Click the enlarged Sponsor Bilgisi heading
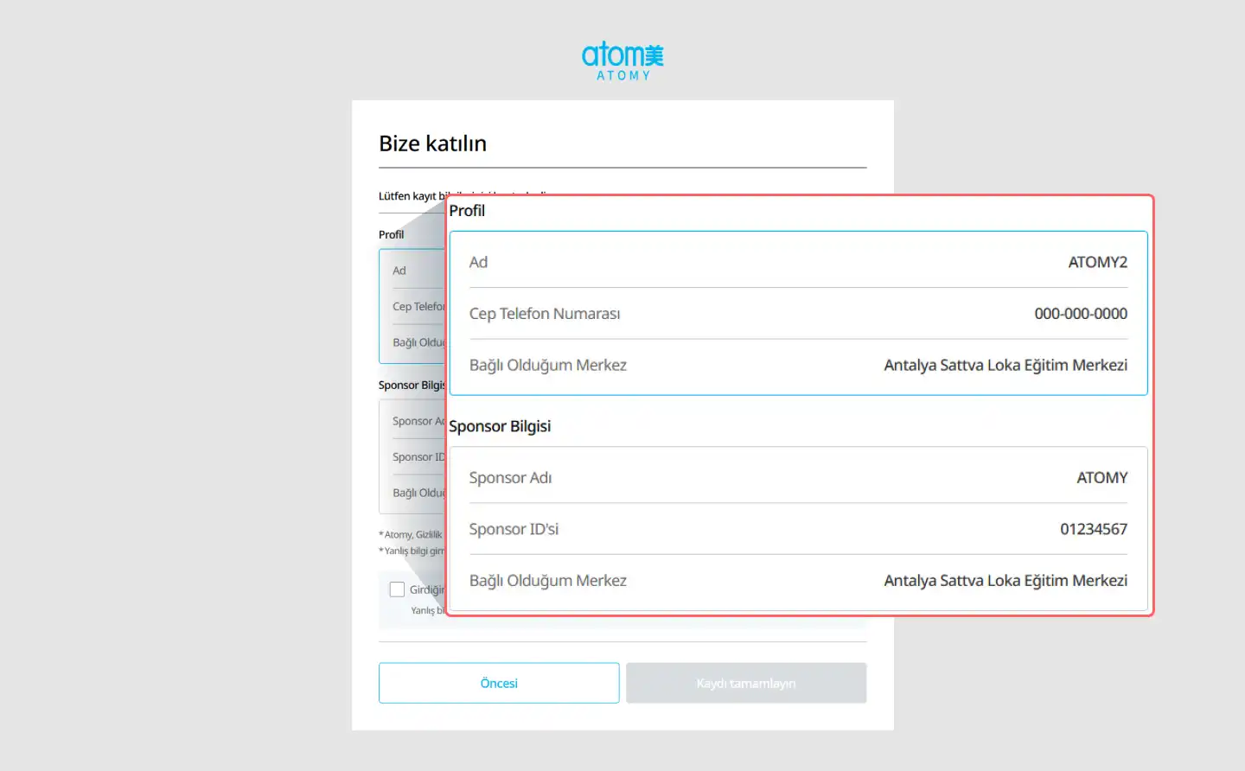This screenshot has height=771, width=1245. pyautogui.click(x=500, y=426)
